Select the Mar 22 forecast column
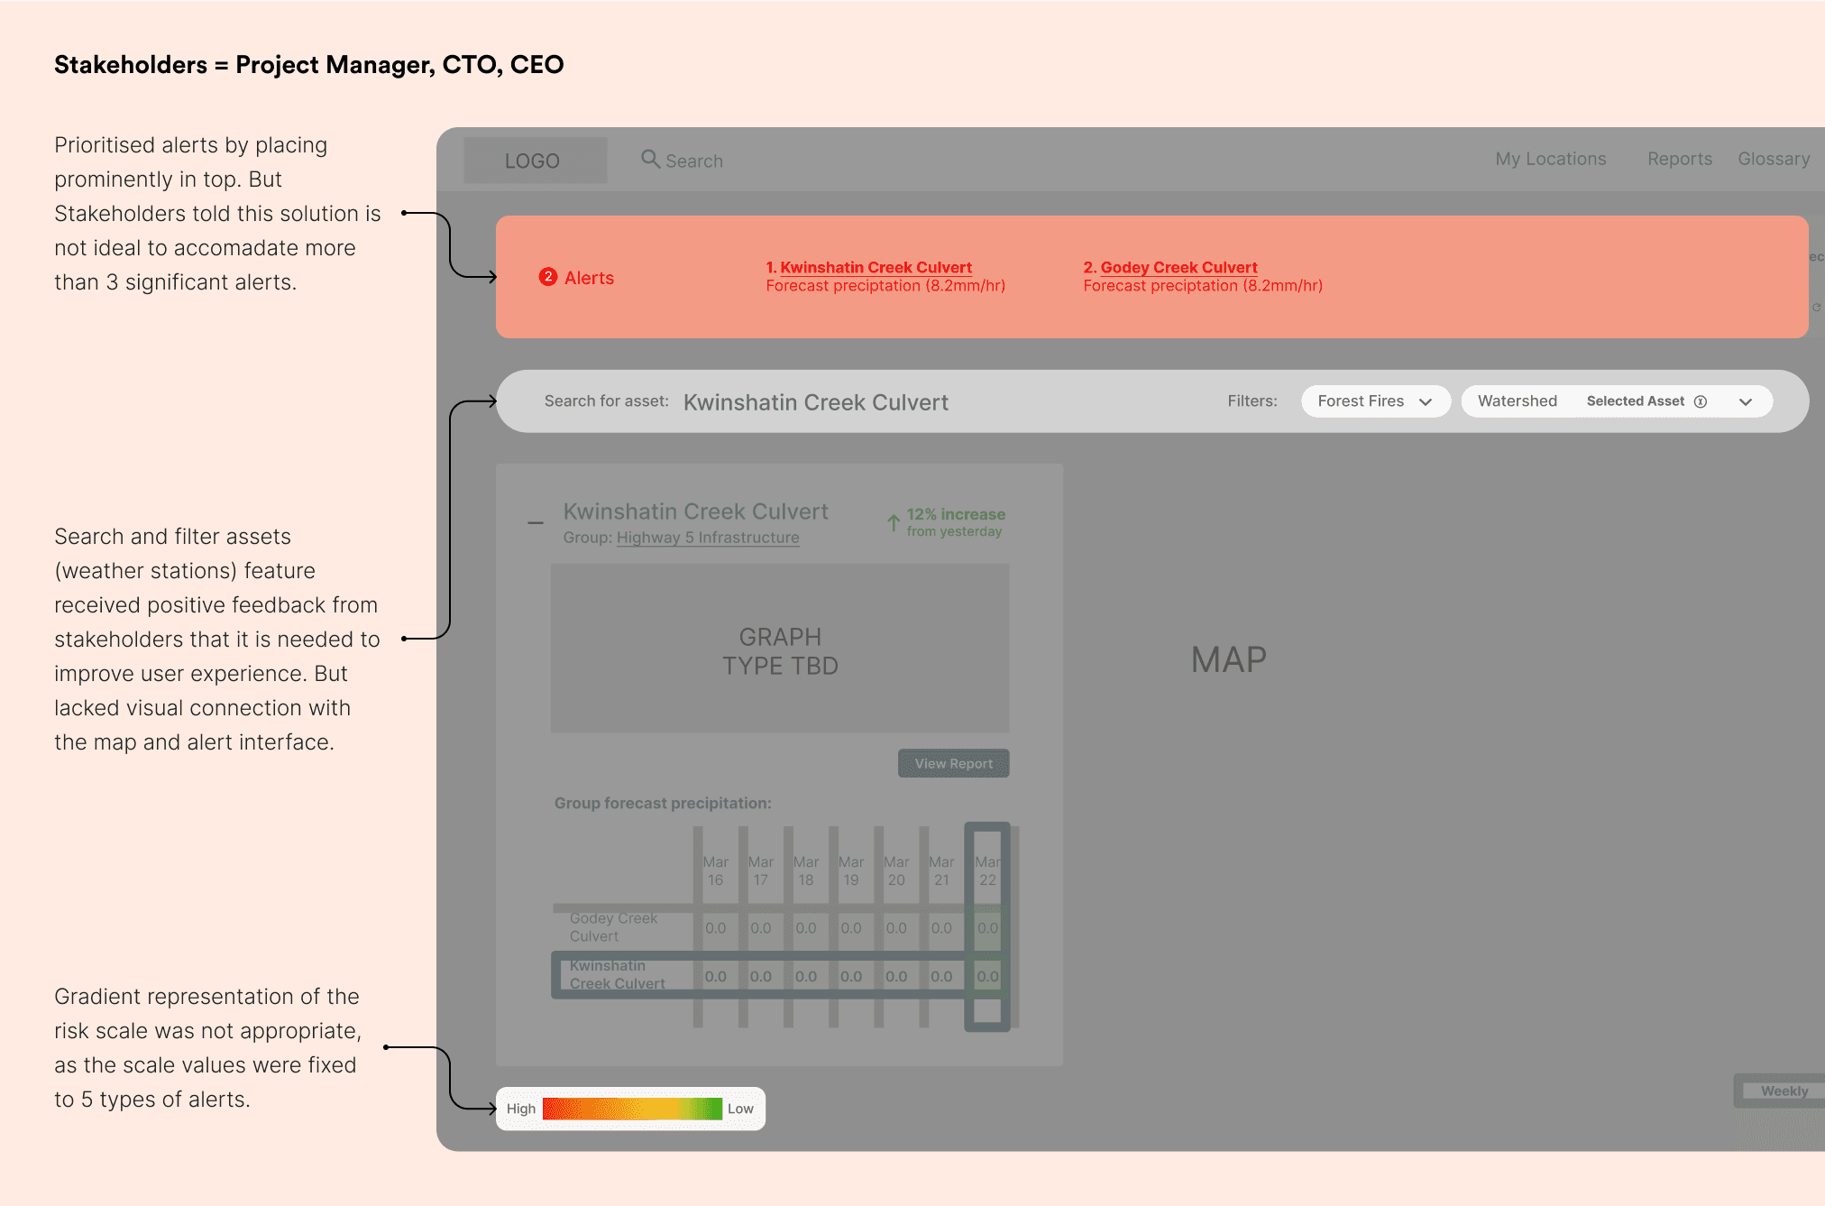This screenshot has width=1825, height=1206. coord(987,870)
